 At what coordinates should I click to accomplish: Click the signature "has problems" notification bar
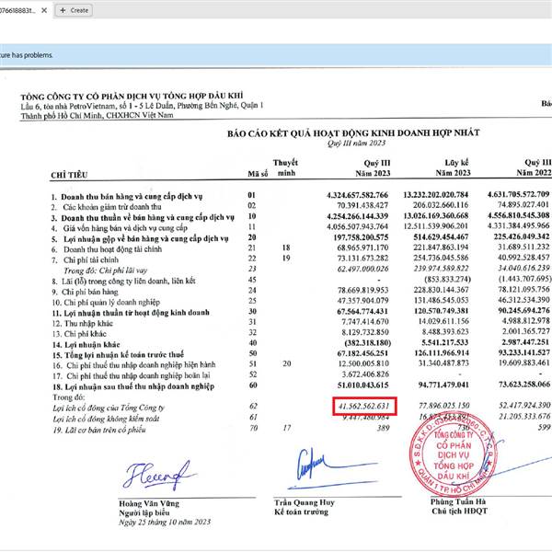pyautogui.click(x=276, y=55)
